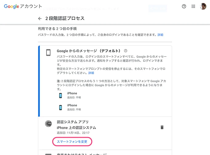Click help icon beside Google からのメッセージ
210x155 pixels.
126,51
